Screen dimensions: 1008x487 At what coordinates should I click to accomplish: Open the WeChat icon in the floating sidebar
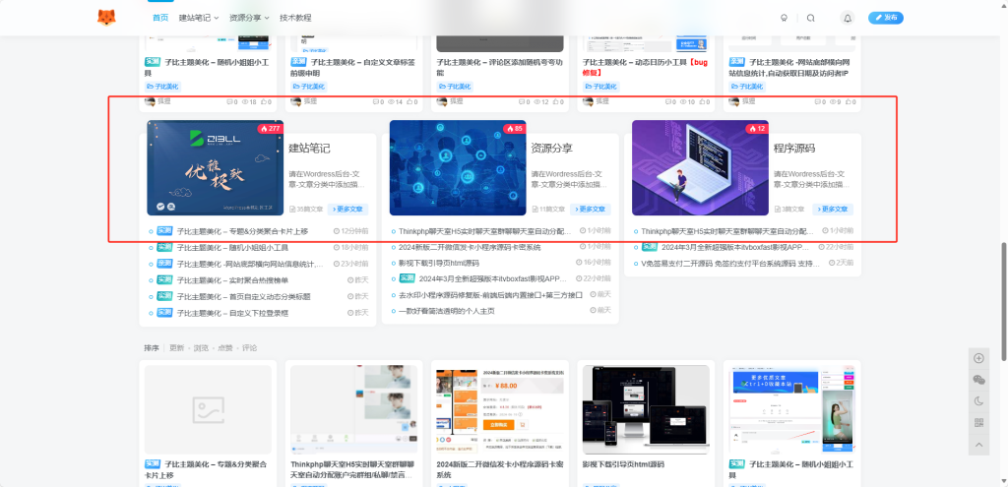click(979, 380)
